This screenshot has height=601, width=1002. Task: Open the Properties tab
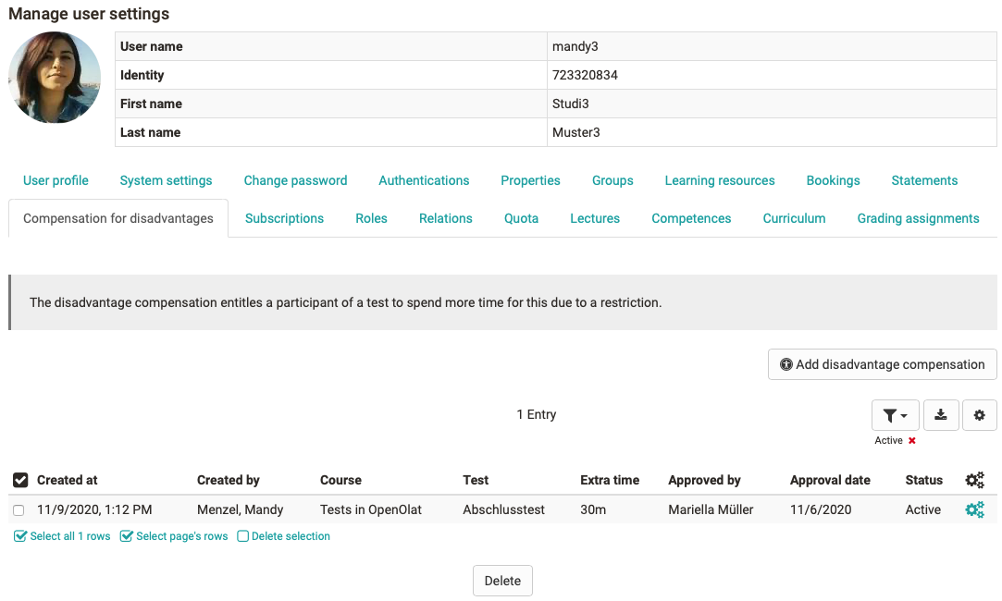530,180
